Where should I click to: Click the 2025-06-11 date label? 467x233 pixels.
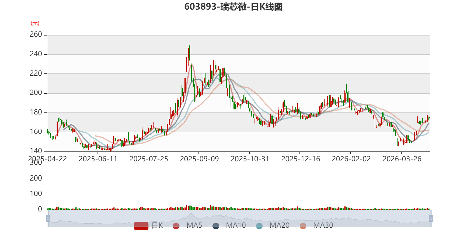coord(98,159)
